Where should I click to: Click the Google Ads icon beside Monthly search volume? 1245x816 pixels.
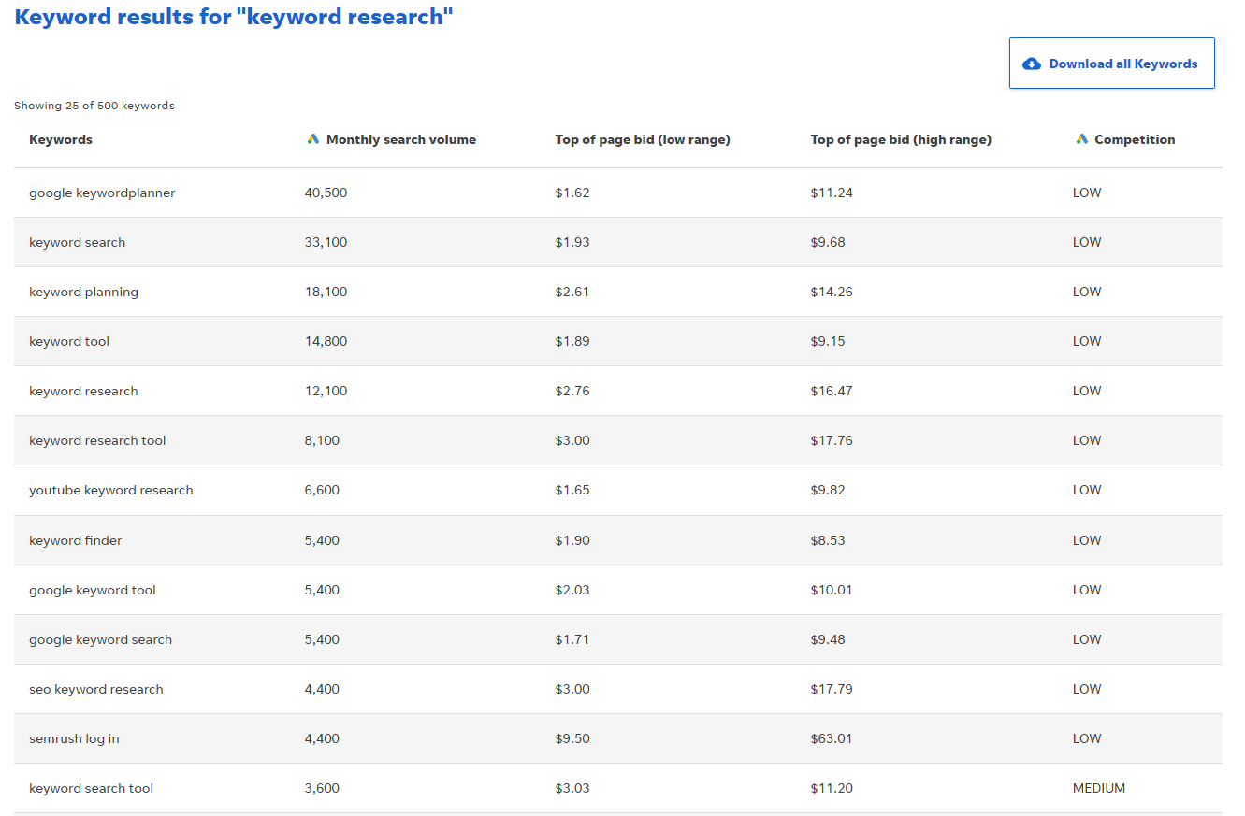pyautogui.click(x=313, y=139)
